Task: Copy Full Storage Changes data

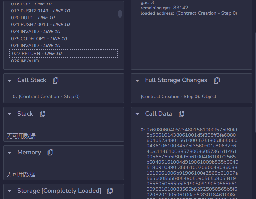Action: click(217, 80)
